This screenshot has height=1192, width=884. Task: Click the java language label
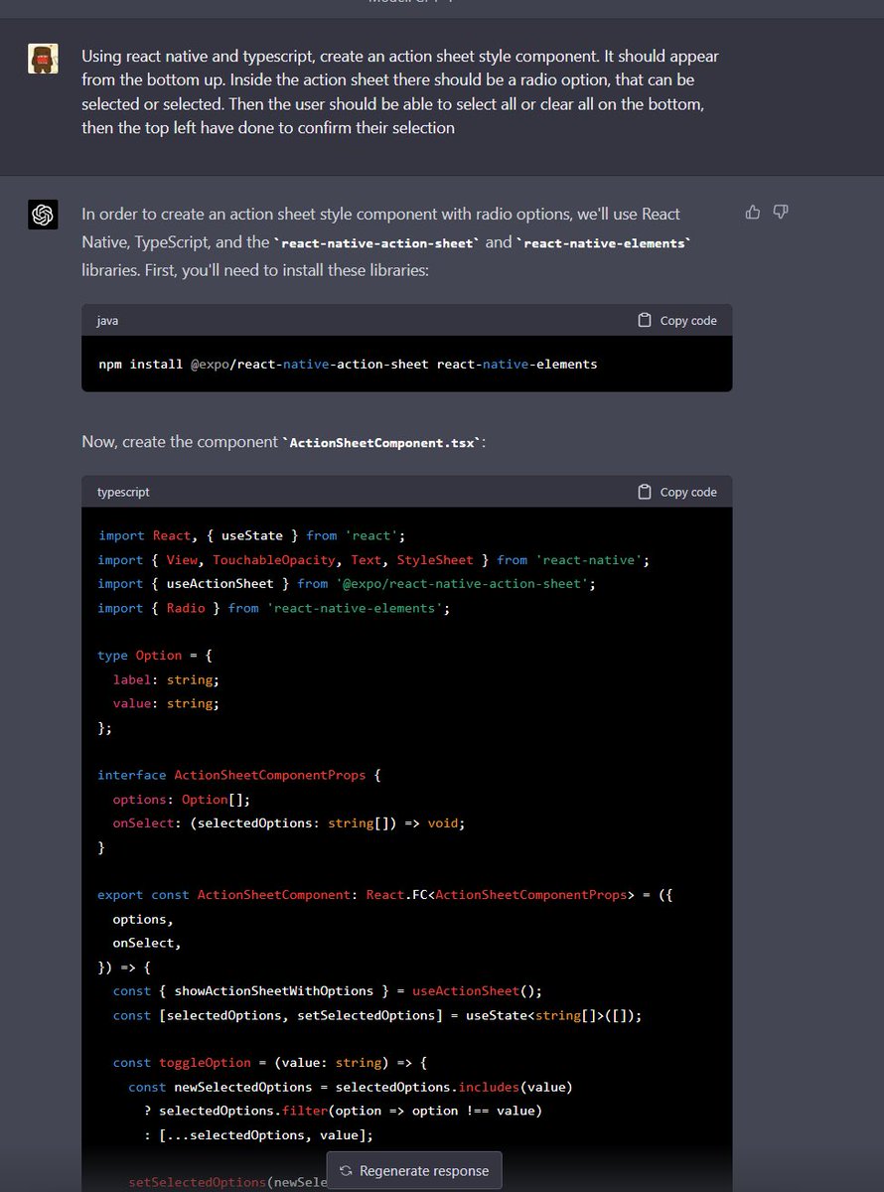[106, 320]
